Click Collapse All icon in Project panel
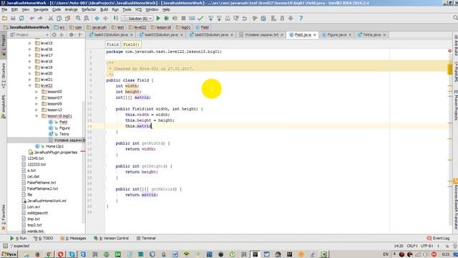Screen dimensions: 458x258 pos(62,34)
